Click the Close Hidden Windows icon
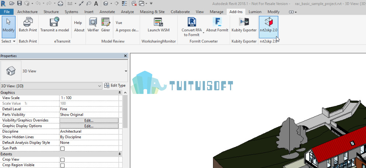Screen dimensions: 366x168 134,4
